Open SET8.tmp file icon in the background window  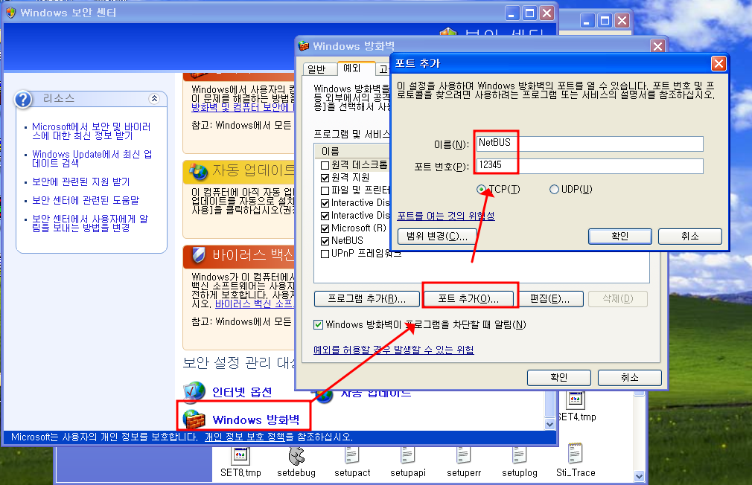coord(240,455)
